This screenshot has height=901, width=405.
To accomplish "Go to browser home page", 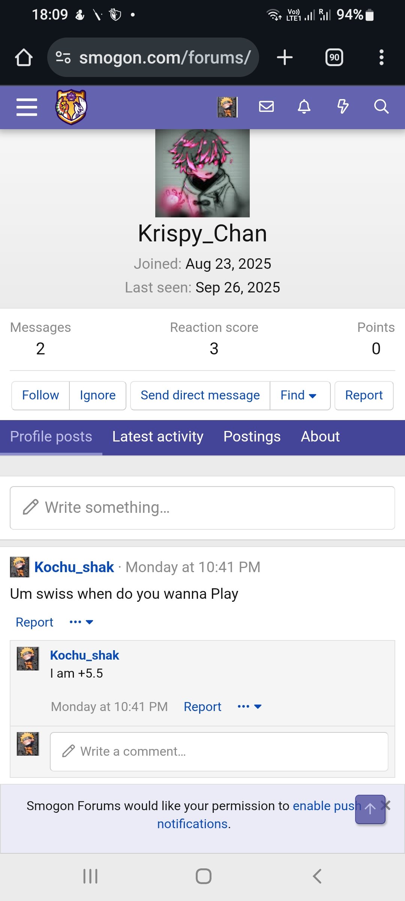I will click(x=24, y=58).
